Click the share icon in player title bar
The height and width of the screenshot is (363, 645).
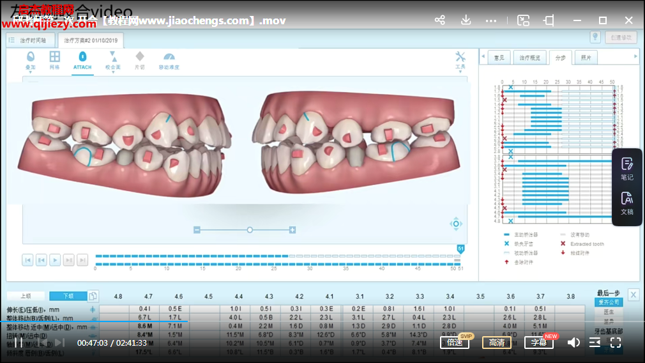click(x=440, y=20)
